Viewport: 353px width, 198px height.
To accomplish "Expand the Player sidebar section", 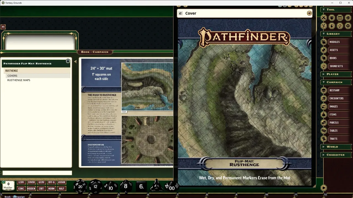I will click(336, 74).
